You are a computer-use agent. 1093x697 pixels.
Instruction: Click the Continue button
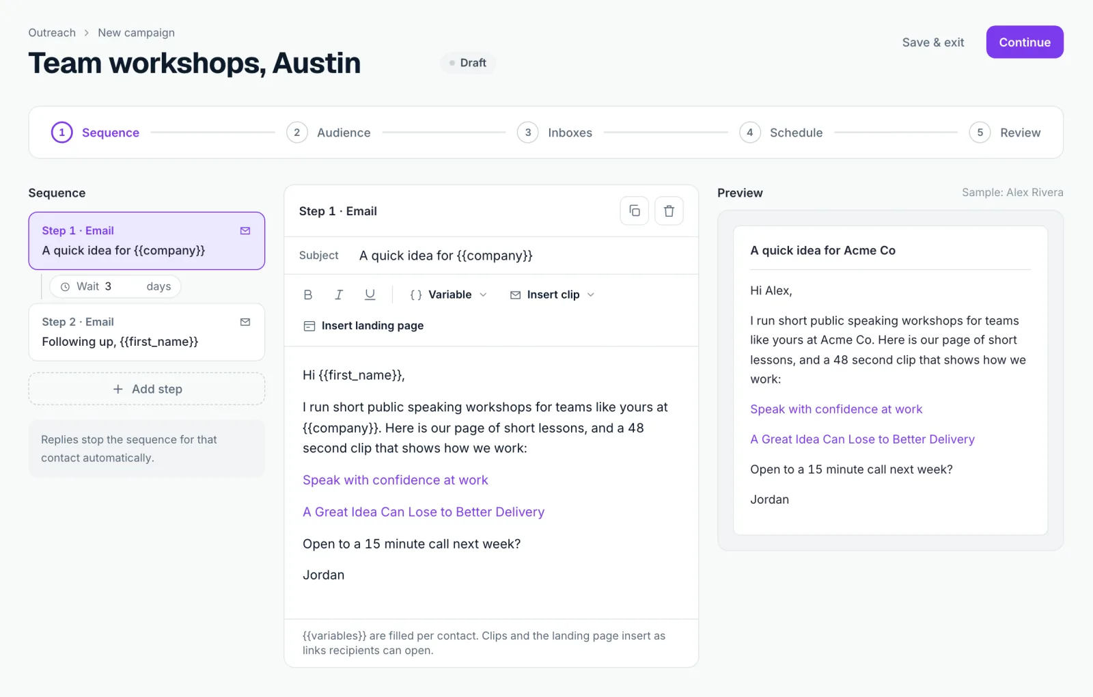1025,42
